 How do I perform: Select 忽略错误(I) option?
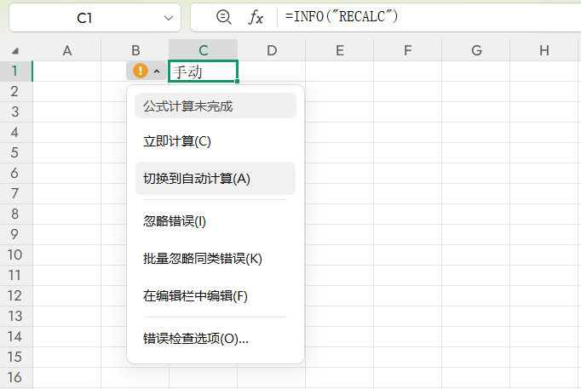click(216, 221)
